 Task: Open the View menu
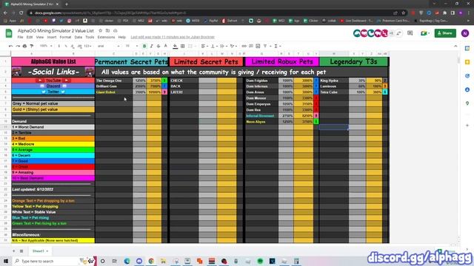point(40,37)
